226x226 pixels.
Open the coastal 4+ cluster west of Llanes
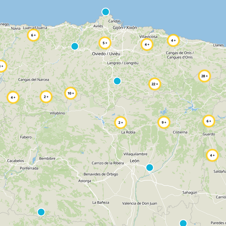coord(173,40)
